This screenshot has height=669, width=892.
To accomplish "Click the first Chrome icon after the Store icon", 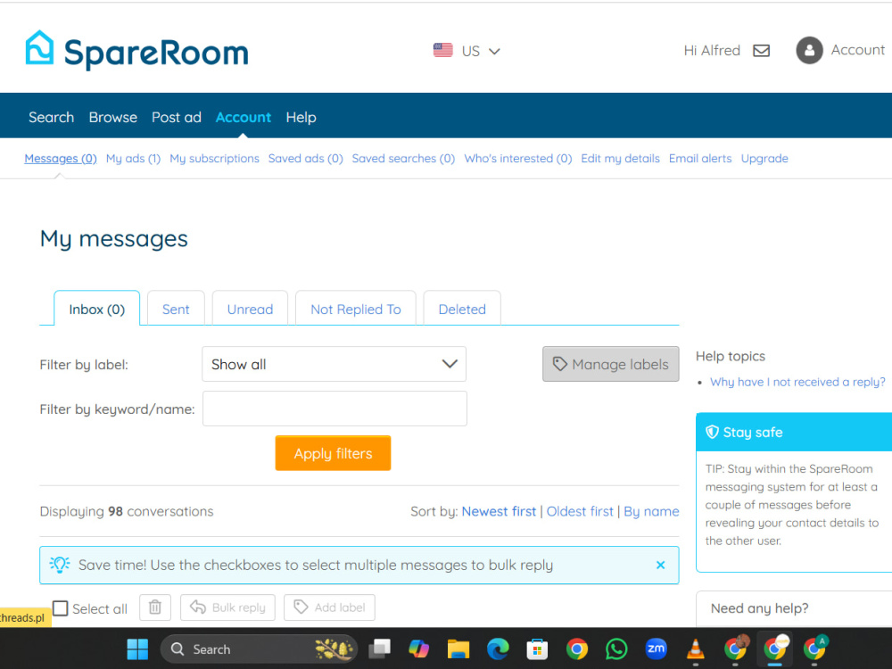I will pos(577,649).
